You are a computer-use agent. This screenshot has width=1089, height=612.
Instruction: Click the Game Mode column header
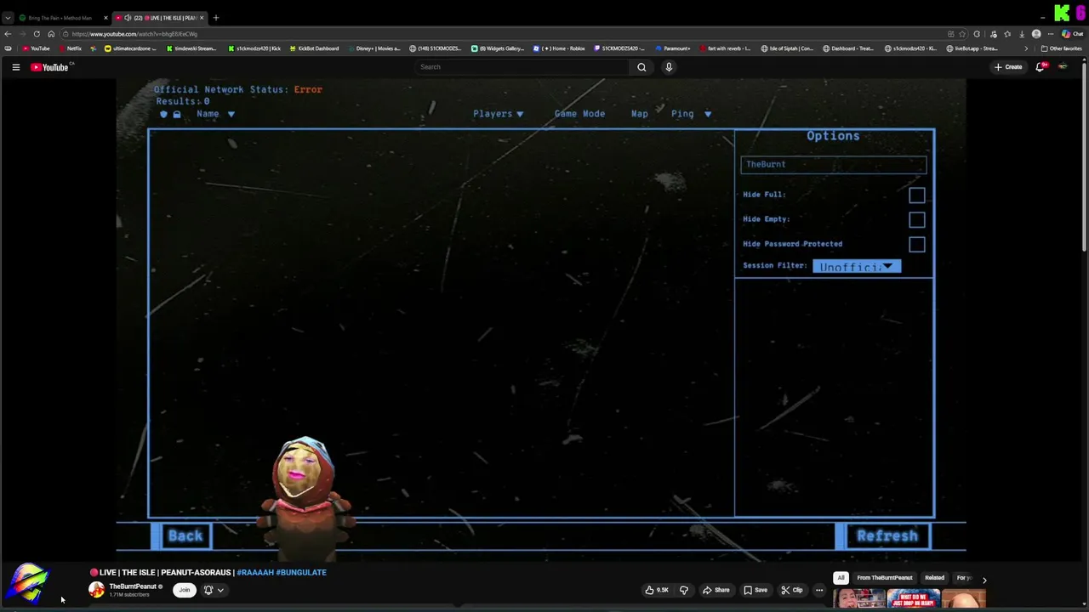point(579,114)
